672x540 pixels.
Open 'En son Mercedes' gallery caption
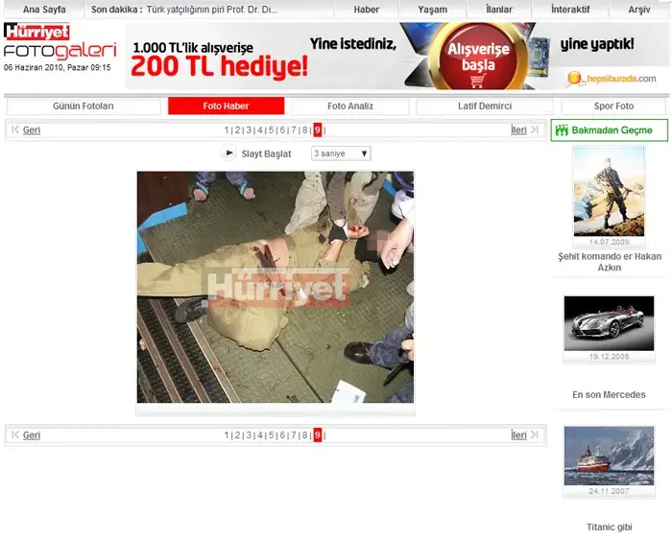[x=609, y=395]
